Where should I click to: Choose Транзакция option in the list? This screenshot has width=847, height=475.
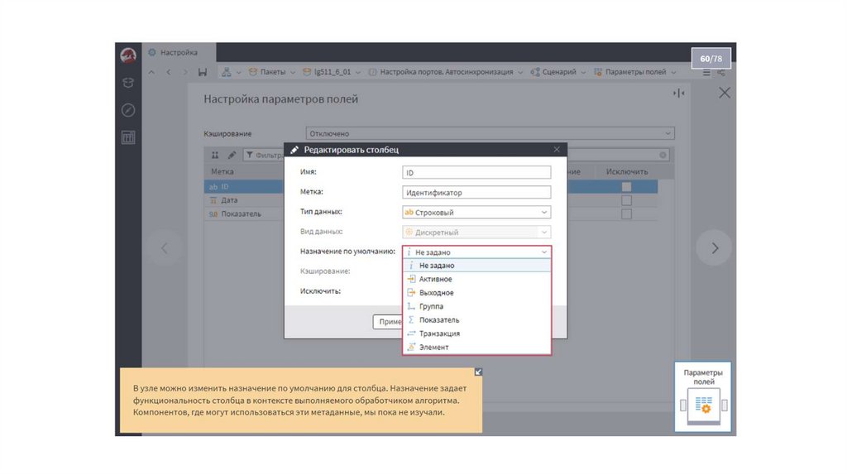pos(439,333)
